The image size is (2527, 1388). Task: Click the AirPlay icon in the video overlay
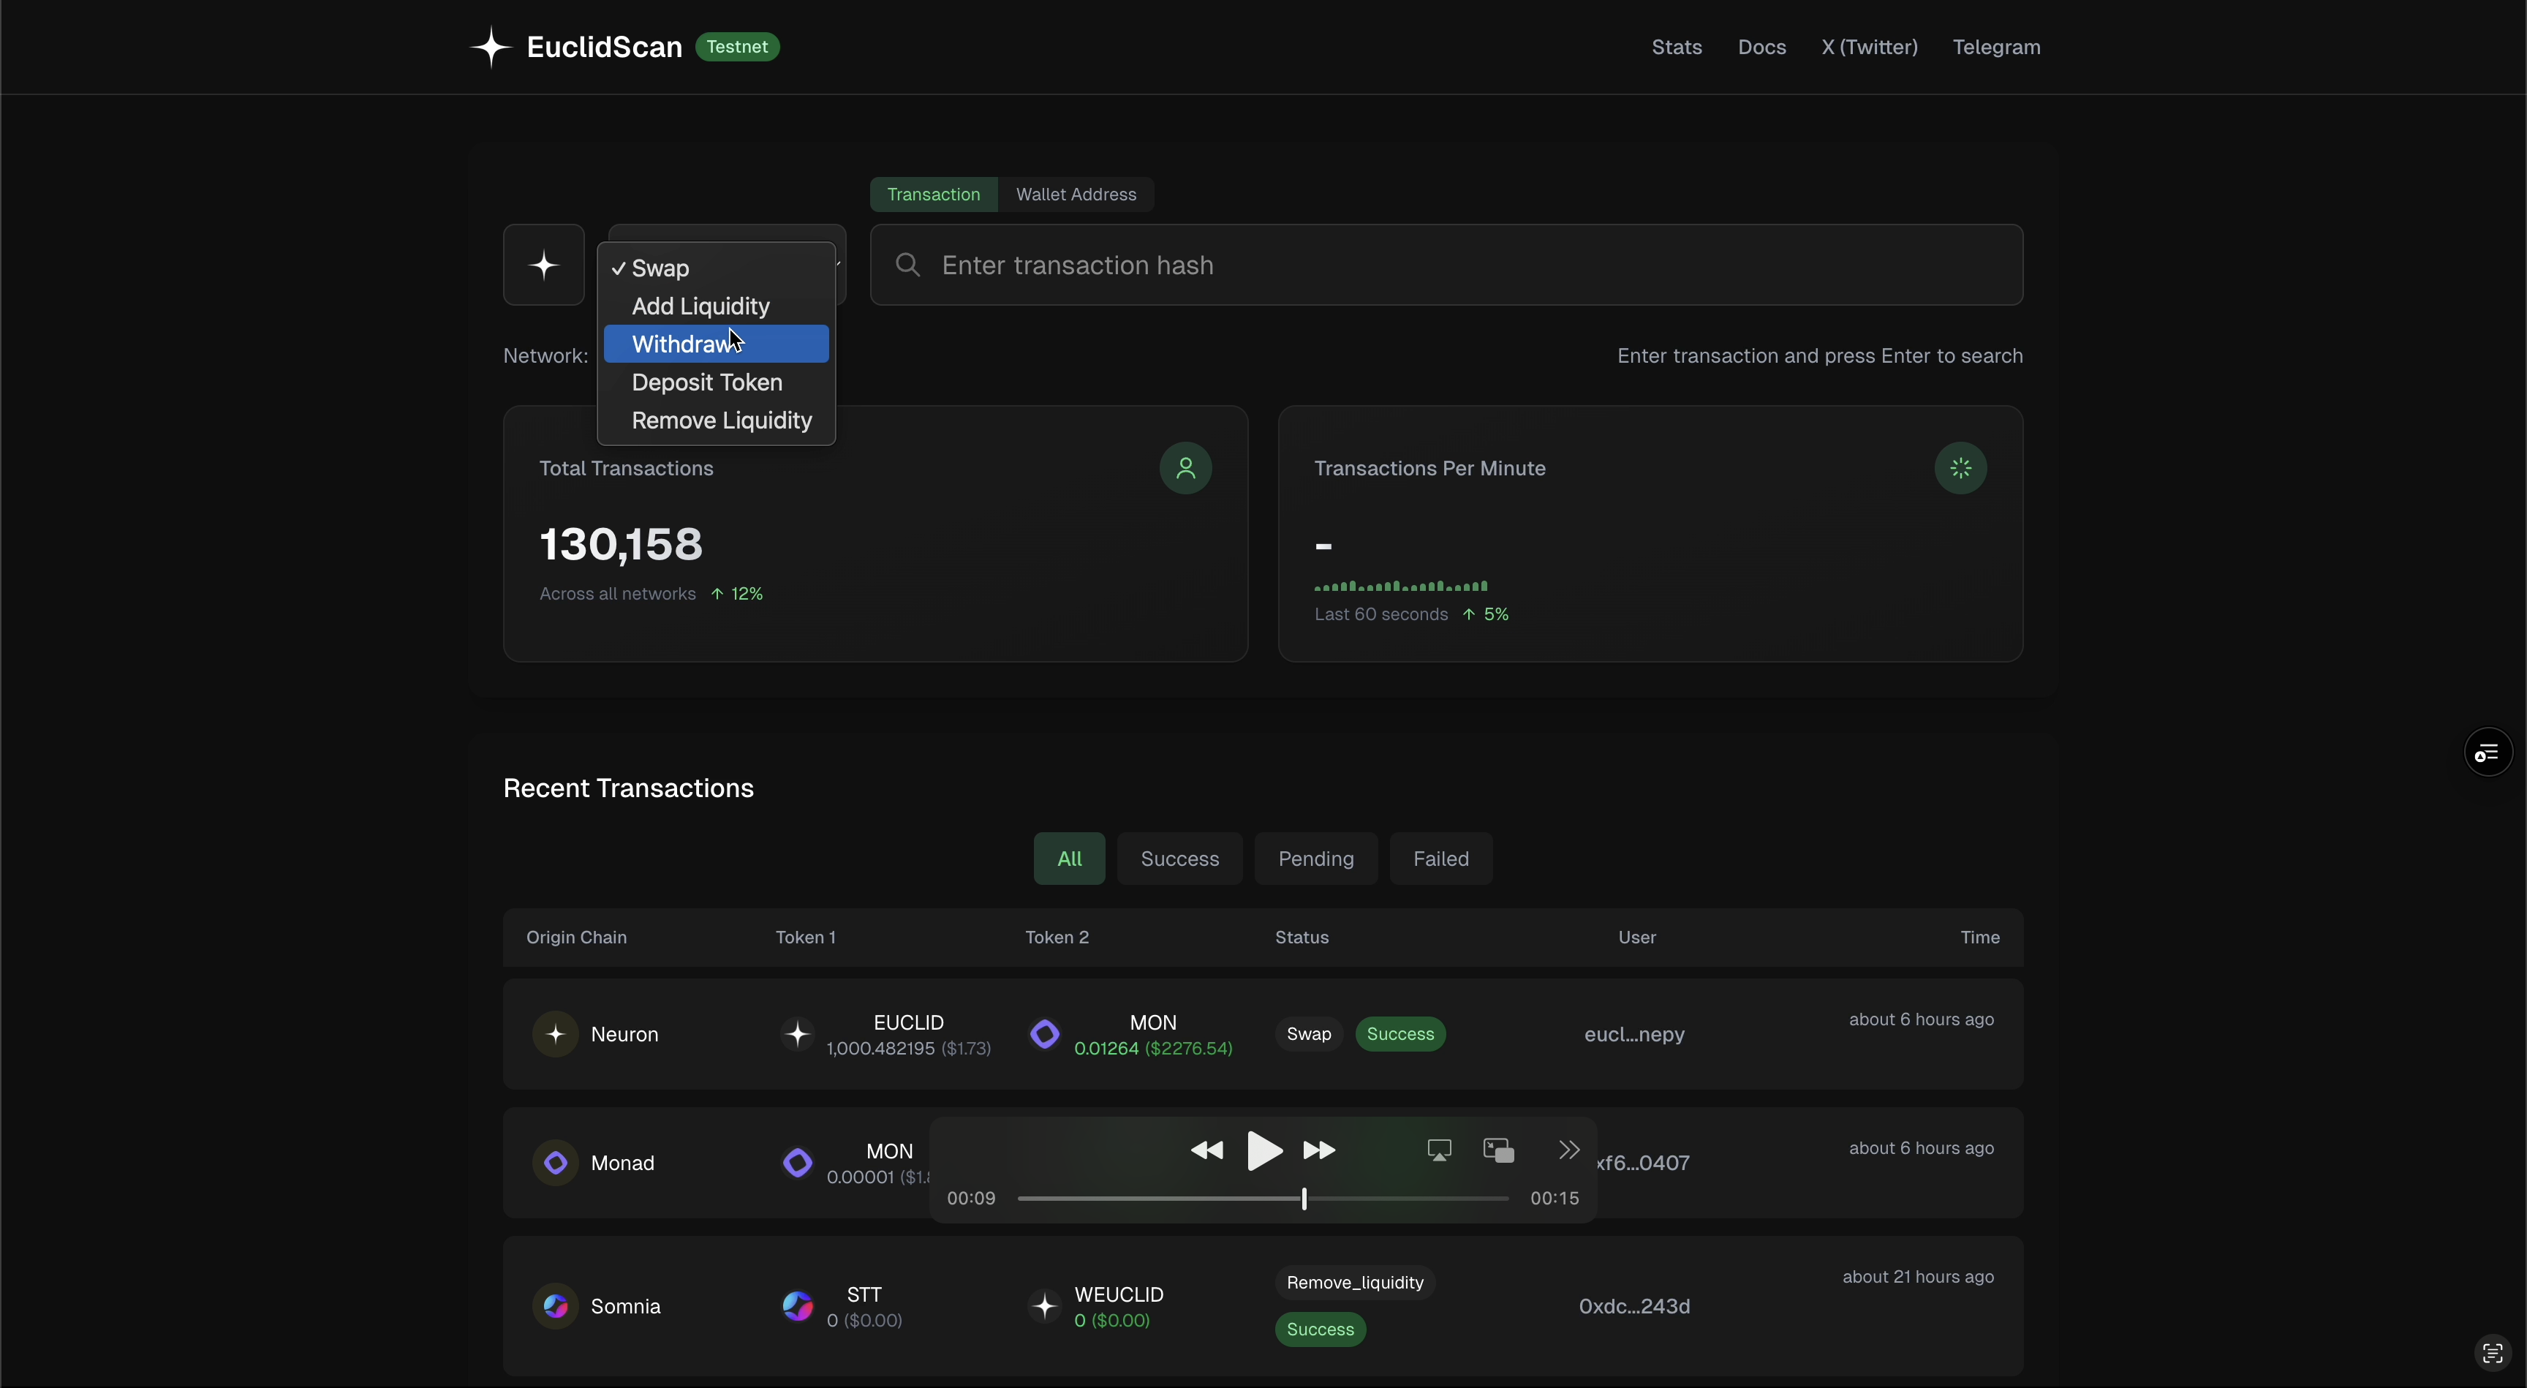point(1439,1150)
